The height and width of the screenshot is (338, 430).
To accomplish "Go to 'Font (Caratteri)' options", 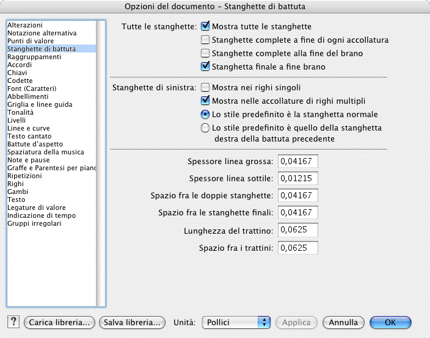I will [x=32, y=88].
